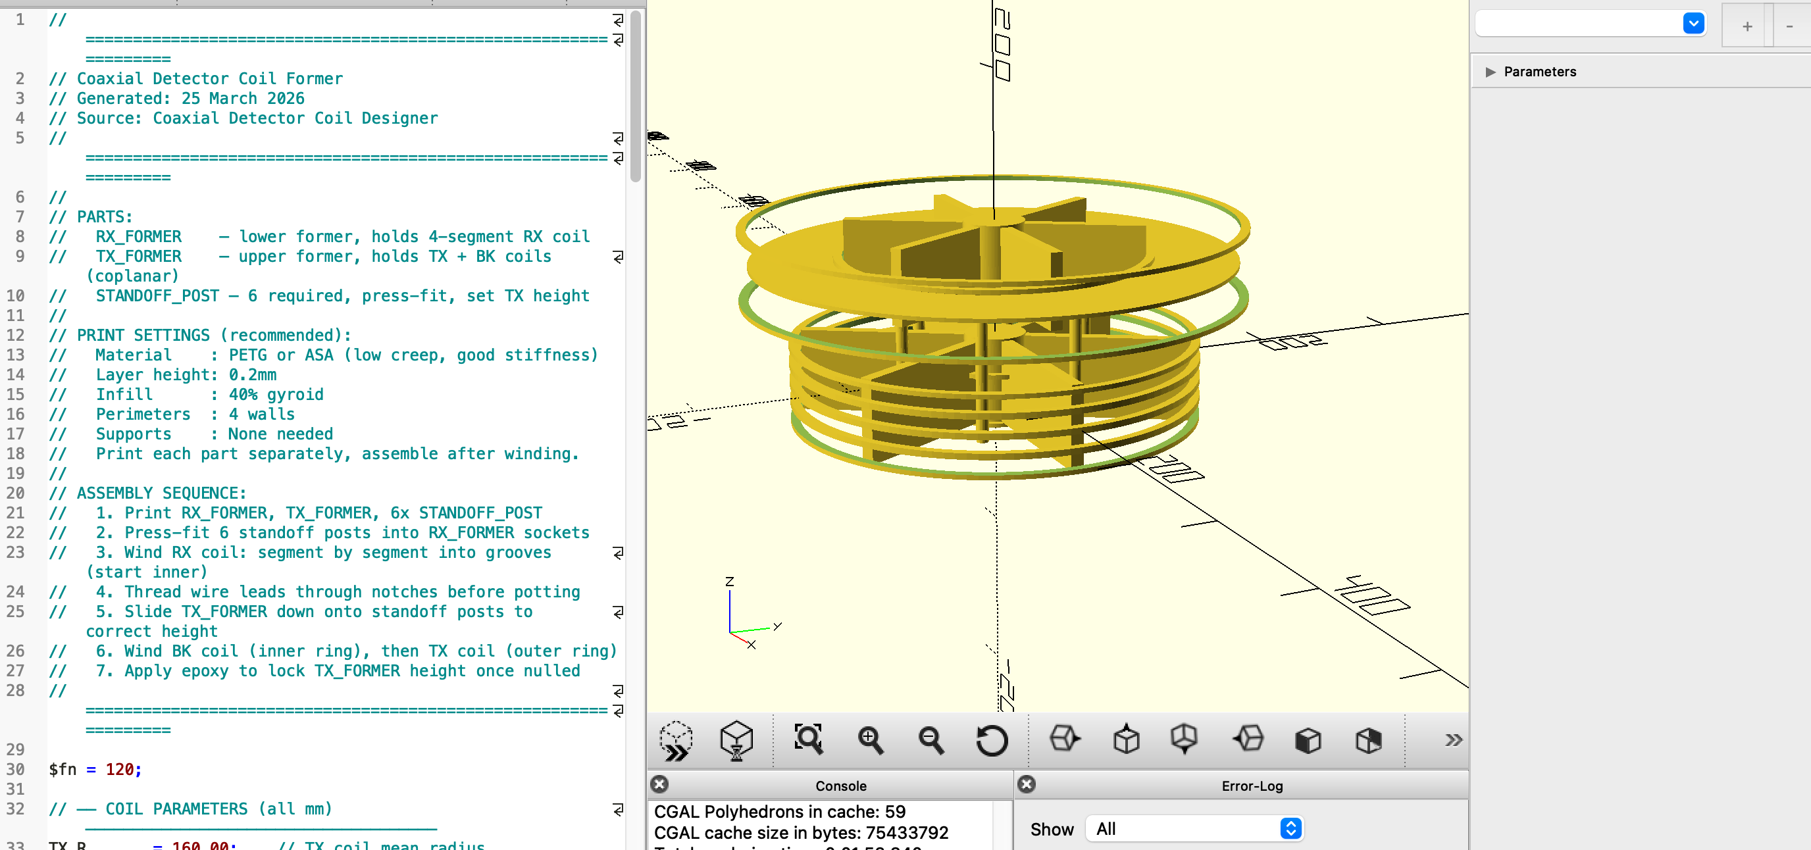Close the Console panel
The height and width of the screenshot is (850, 1811).
pos(659,785)
